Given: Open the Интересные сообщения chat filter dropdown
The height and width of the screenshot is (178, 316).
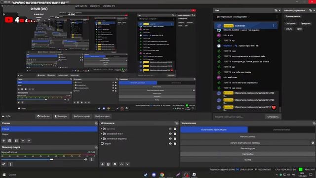Looking at the screenshot, I should coord(233,17).
